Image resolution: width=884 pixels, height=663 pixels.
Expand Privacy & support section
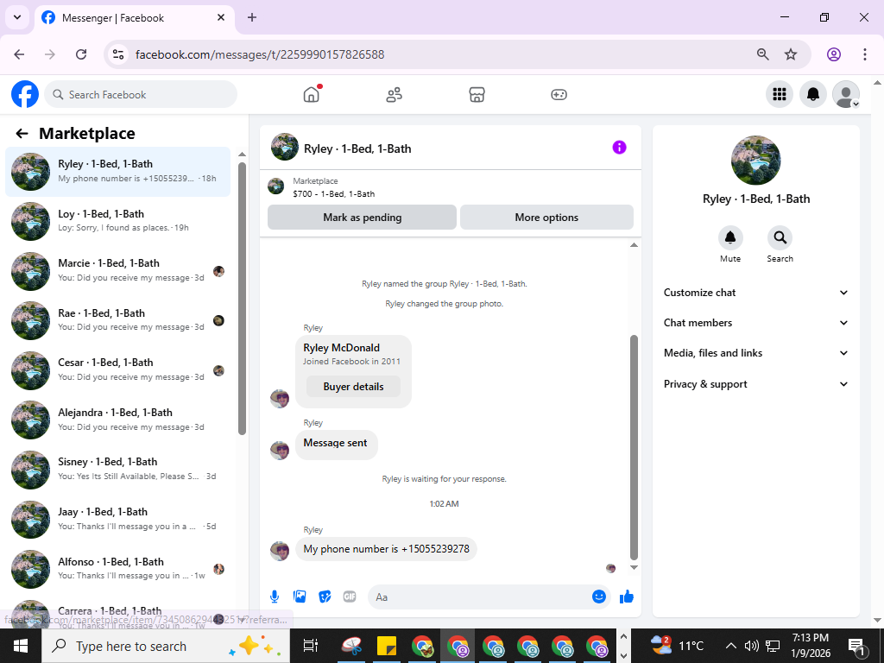(755, 384)
